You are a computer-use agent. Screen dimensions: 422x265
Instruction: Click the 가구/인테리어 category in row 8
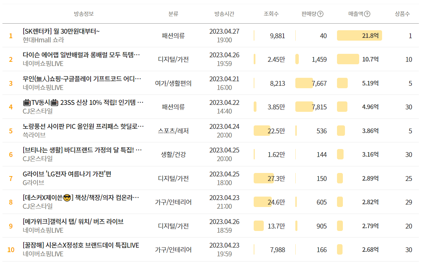(x=173, y=202)
